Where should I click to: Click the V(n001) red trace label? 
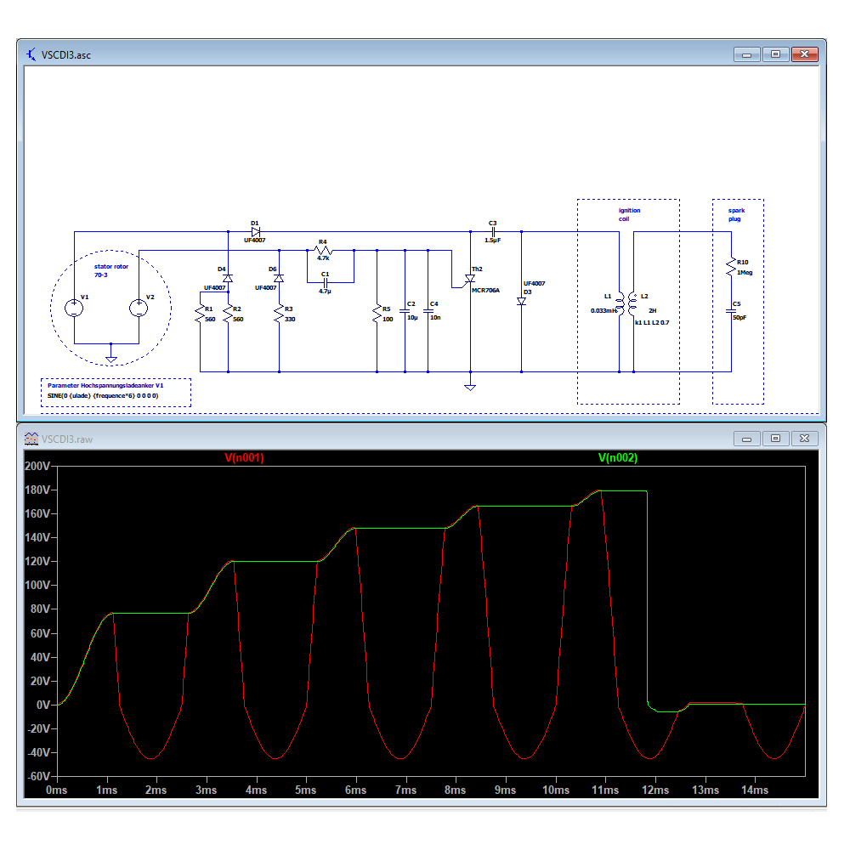245,457
